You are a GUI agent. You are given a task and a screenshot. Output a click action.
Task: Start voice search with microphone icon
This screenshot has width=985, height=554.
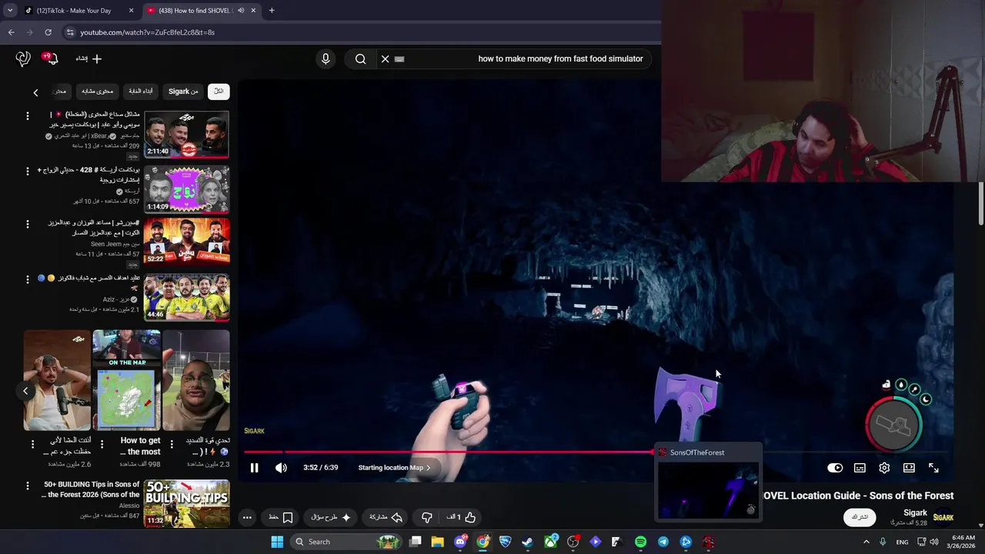[x=326, y=58]
